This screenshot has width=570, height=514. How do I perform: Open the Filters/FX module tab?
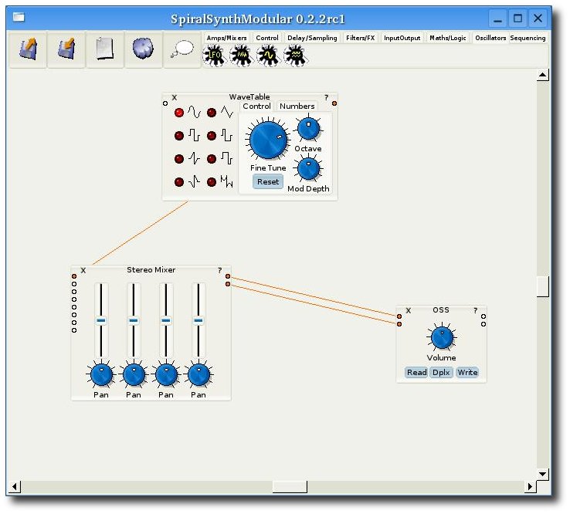pyautogui.click(x=360, y=38)
